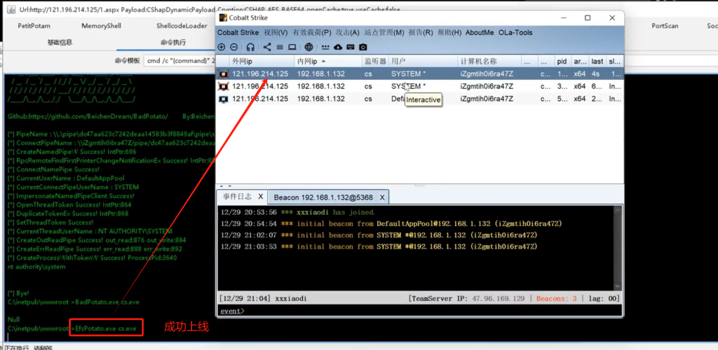The width and height of the screenshot is (718, 350).
Task: Close the 事件日志 tab
Action: [x=261, y=197]
